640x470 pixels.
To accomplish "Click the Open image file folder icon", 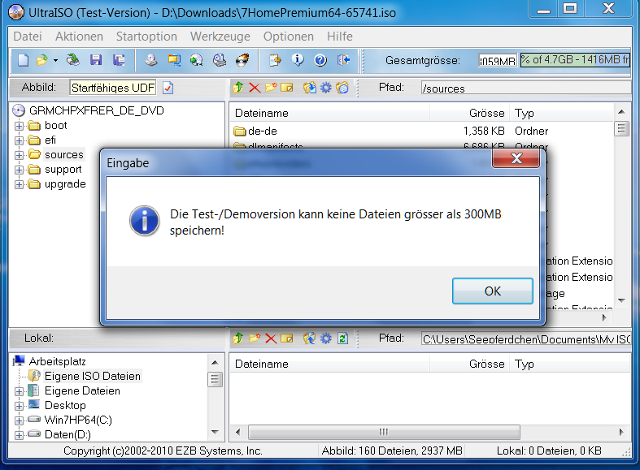I will (x=41, y=60).
